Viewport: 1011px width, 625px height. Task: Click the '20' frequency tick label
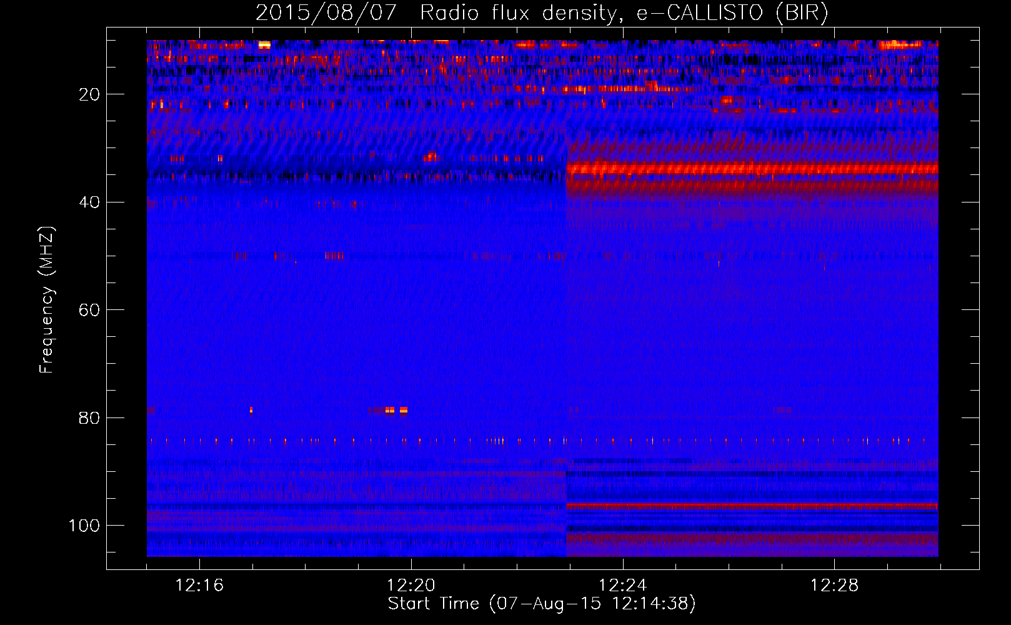(89, 95)
